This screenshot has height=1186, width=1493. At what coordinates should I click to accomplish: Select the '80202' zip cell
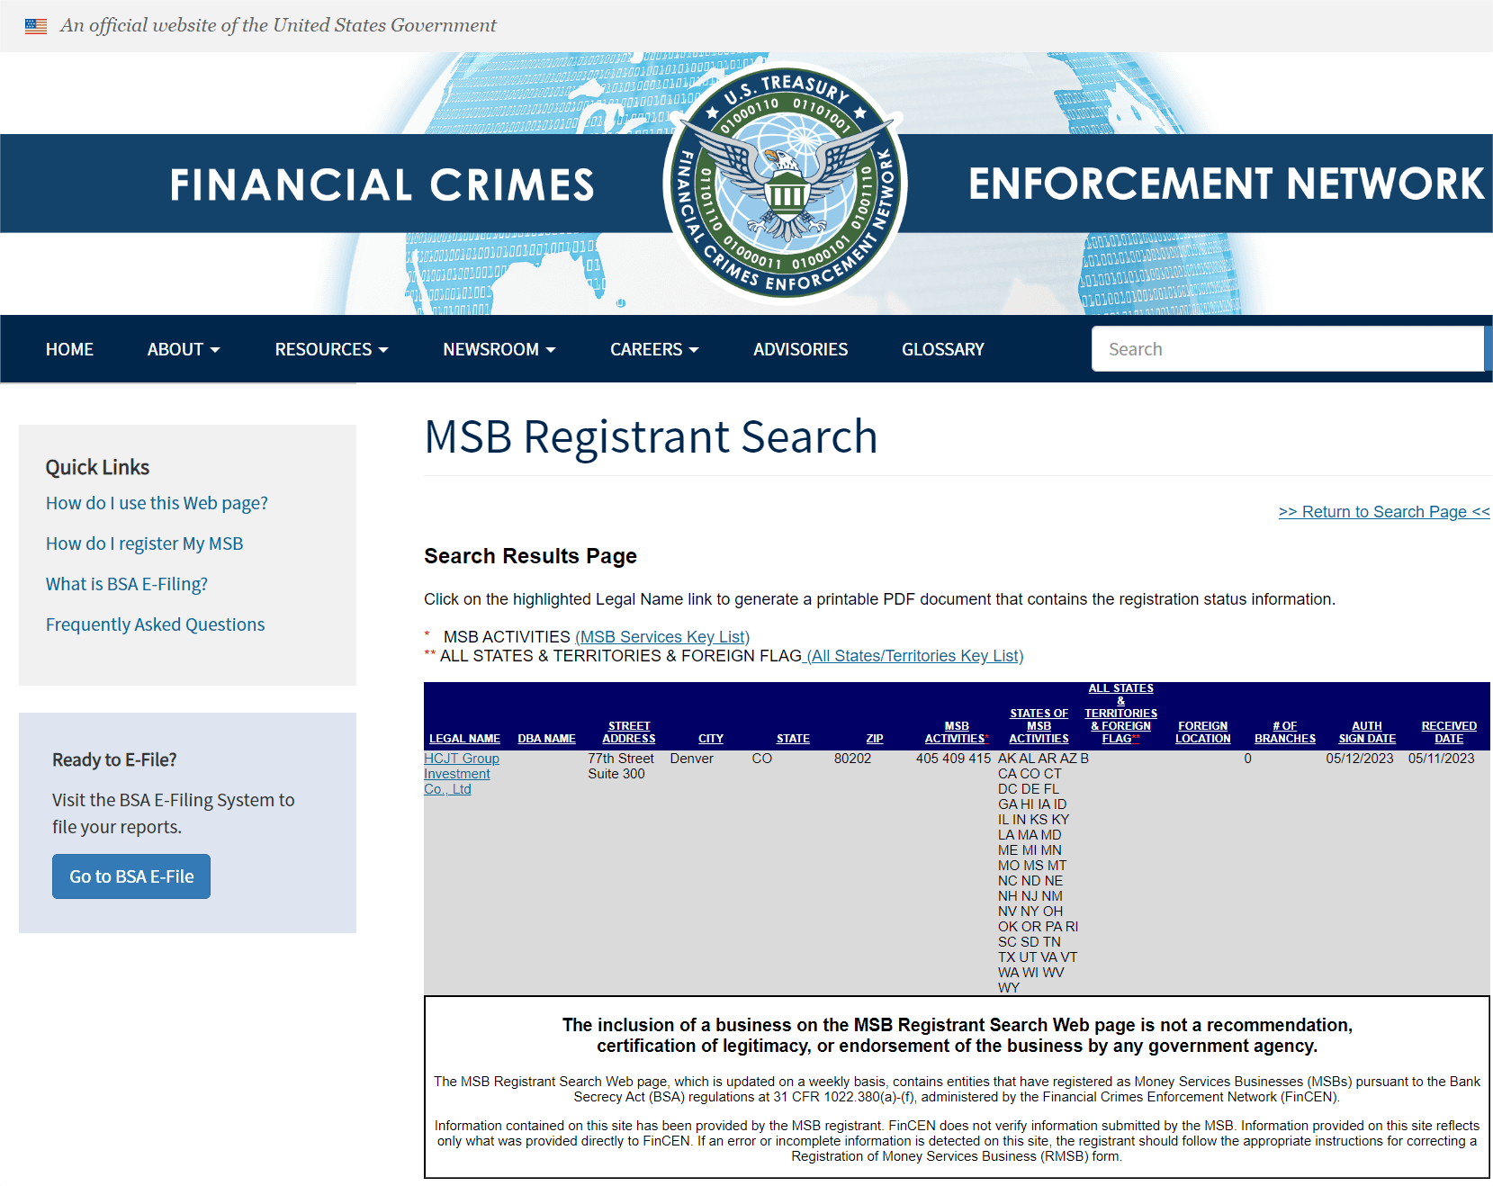852,759
